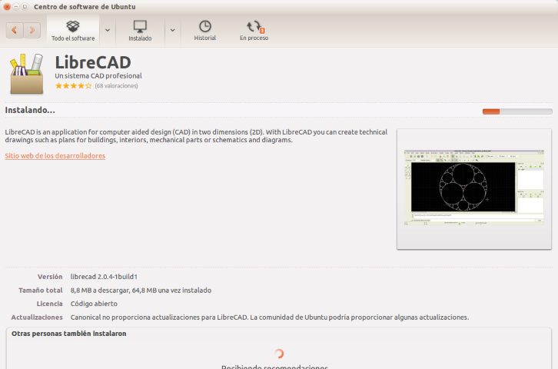Click the loading spinner for recommendations
Viewport: 558px width, 369px height.
click(279, 354)
